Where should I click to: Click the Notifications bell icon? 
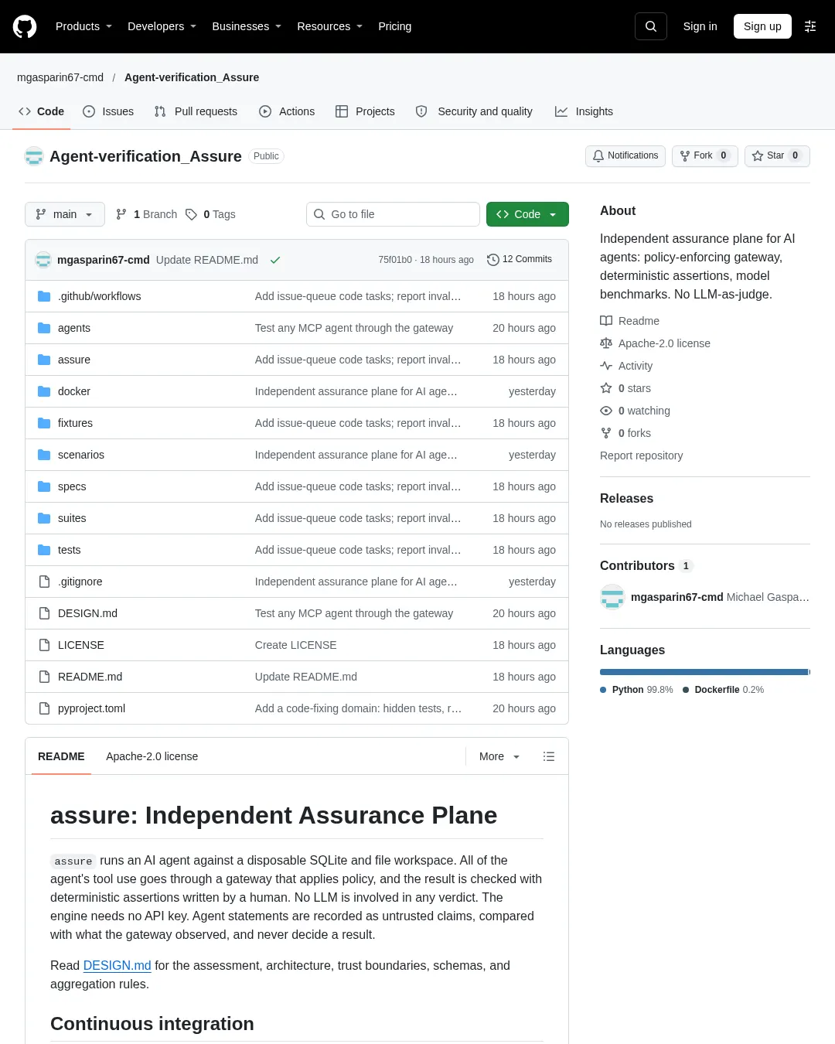point(598,156)
